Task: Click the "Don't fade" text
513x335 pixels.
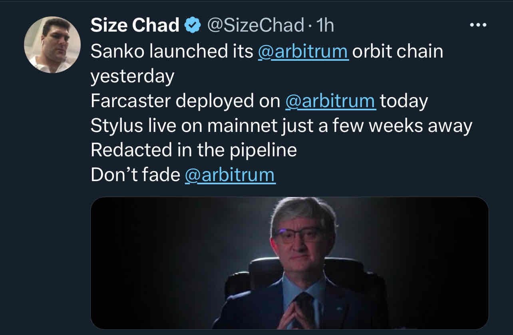Action: tap(135, 175)
